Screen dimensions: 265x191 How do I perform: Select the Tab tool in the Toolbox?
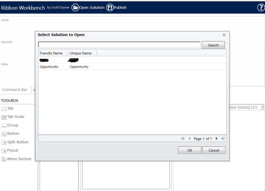tap(9, 108)
